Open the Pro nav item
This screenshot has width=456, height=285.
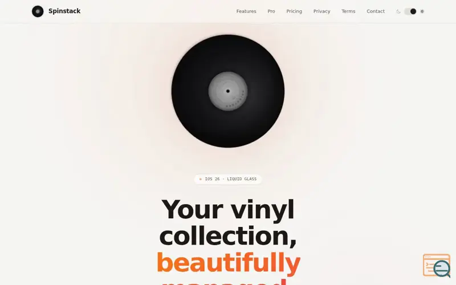pyautogui.click(x=271, y=11)
